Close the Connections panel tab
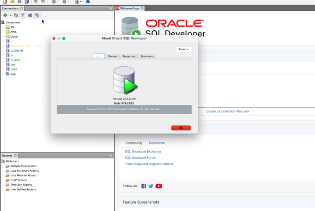Viewport: 315px width, 211px height. 22,8
